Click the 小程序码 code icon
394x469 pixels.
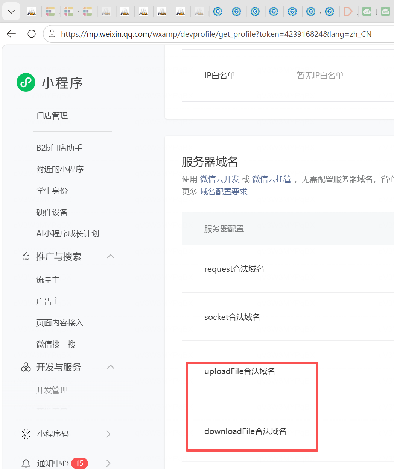click(26, 434)
